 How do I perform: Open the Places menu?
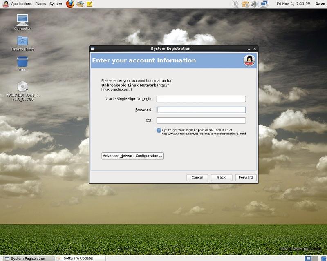click(40, 4)
